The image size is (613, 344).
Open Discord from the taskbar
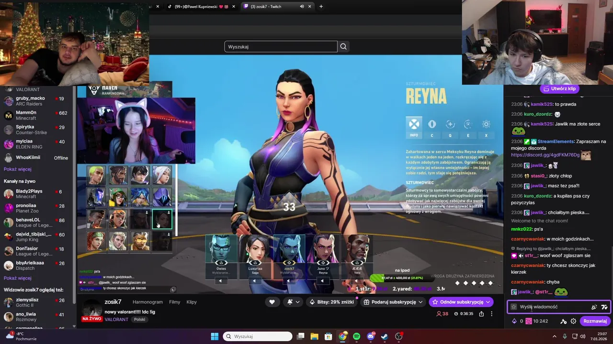click(371, 336)
